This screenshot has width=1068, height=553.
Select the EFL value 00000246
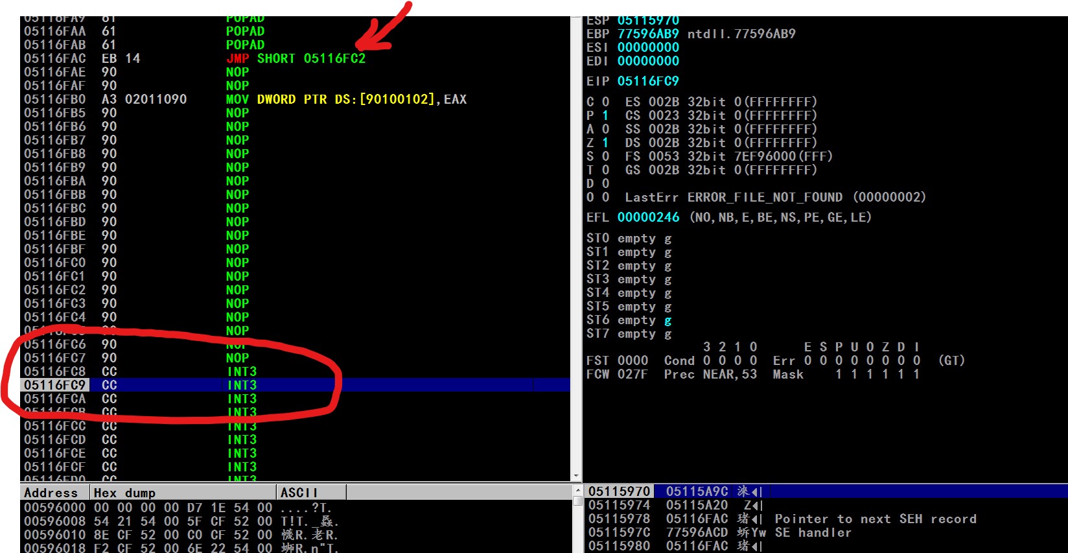coord(648,217)
